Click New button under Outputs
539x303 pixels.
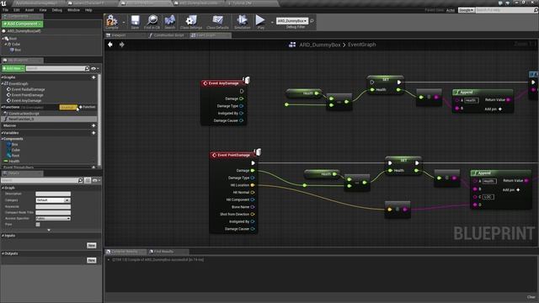pos(92,260)
